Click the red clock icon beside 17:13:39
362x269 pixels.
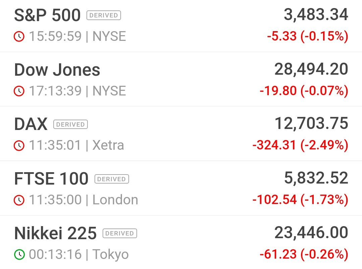[x=19, y=91]
